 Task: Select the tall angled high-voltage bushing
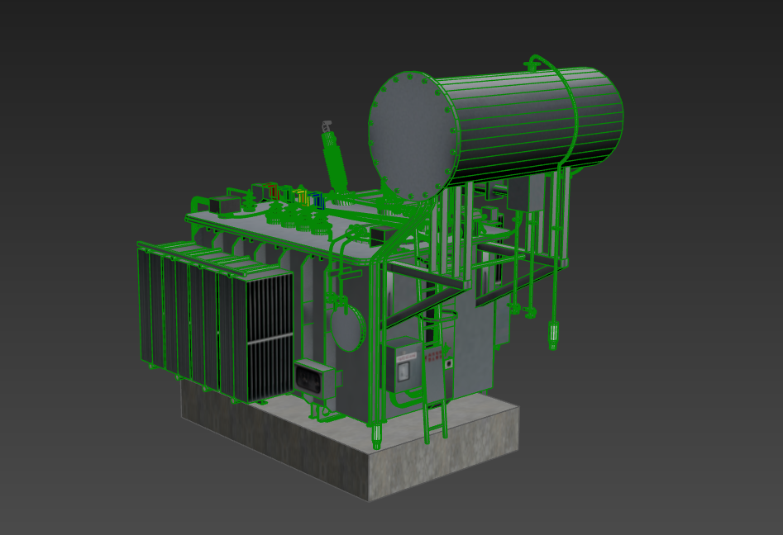[335, 161]
